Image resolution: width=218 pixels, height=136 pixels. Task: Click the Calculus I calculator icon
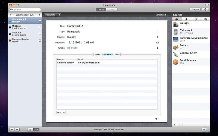tap(175, 32)
